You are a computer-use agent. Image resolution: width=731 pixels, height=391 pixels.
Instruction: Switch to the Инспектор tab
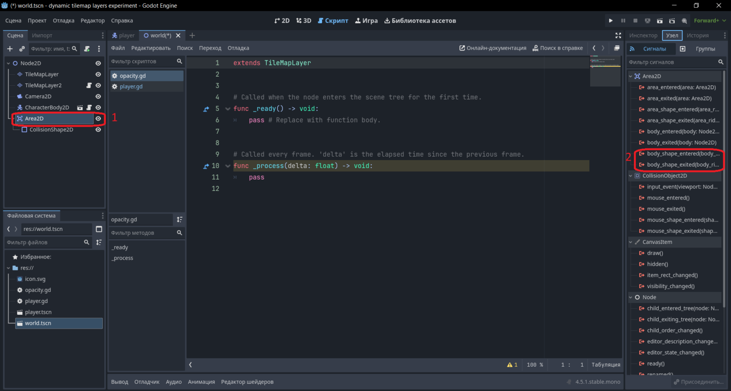(x=643, y=35)
